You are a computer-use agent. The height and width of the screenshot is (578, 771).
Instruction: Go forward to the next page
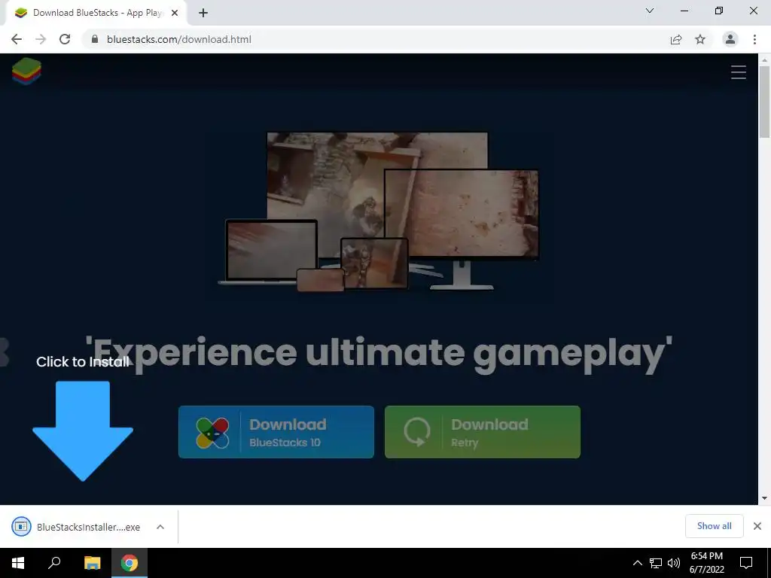(x=41, y=39)
